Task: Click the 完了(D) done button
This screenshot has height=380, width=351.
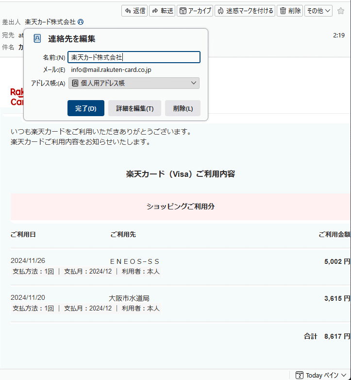Action: 86,108
